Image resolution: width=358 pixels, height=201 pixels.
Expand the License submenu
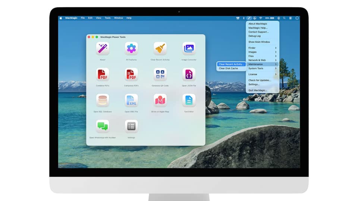pos(262,74)
